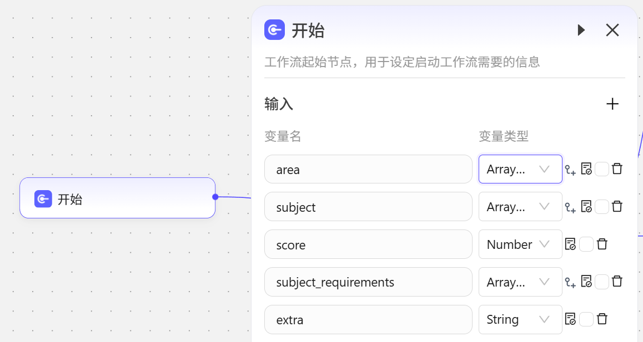This screenshot has height=342, width=643.
Task: Click the add-subfield icon beside area's type
Action: [570, 169]
